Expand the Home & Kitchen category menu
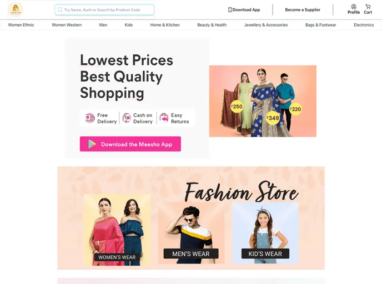 coord(165,25)
